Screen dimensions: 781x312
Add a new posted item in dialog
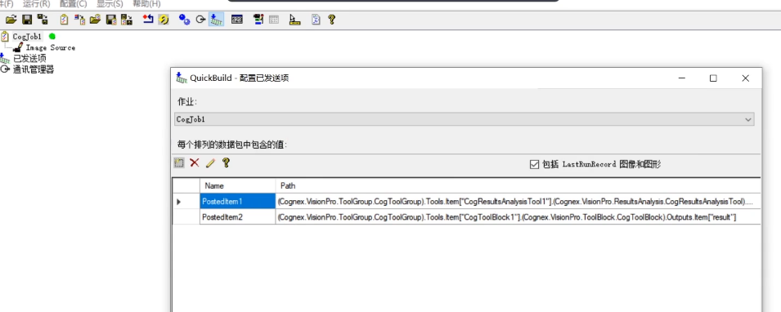179,163
